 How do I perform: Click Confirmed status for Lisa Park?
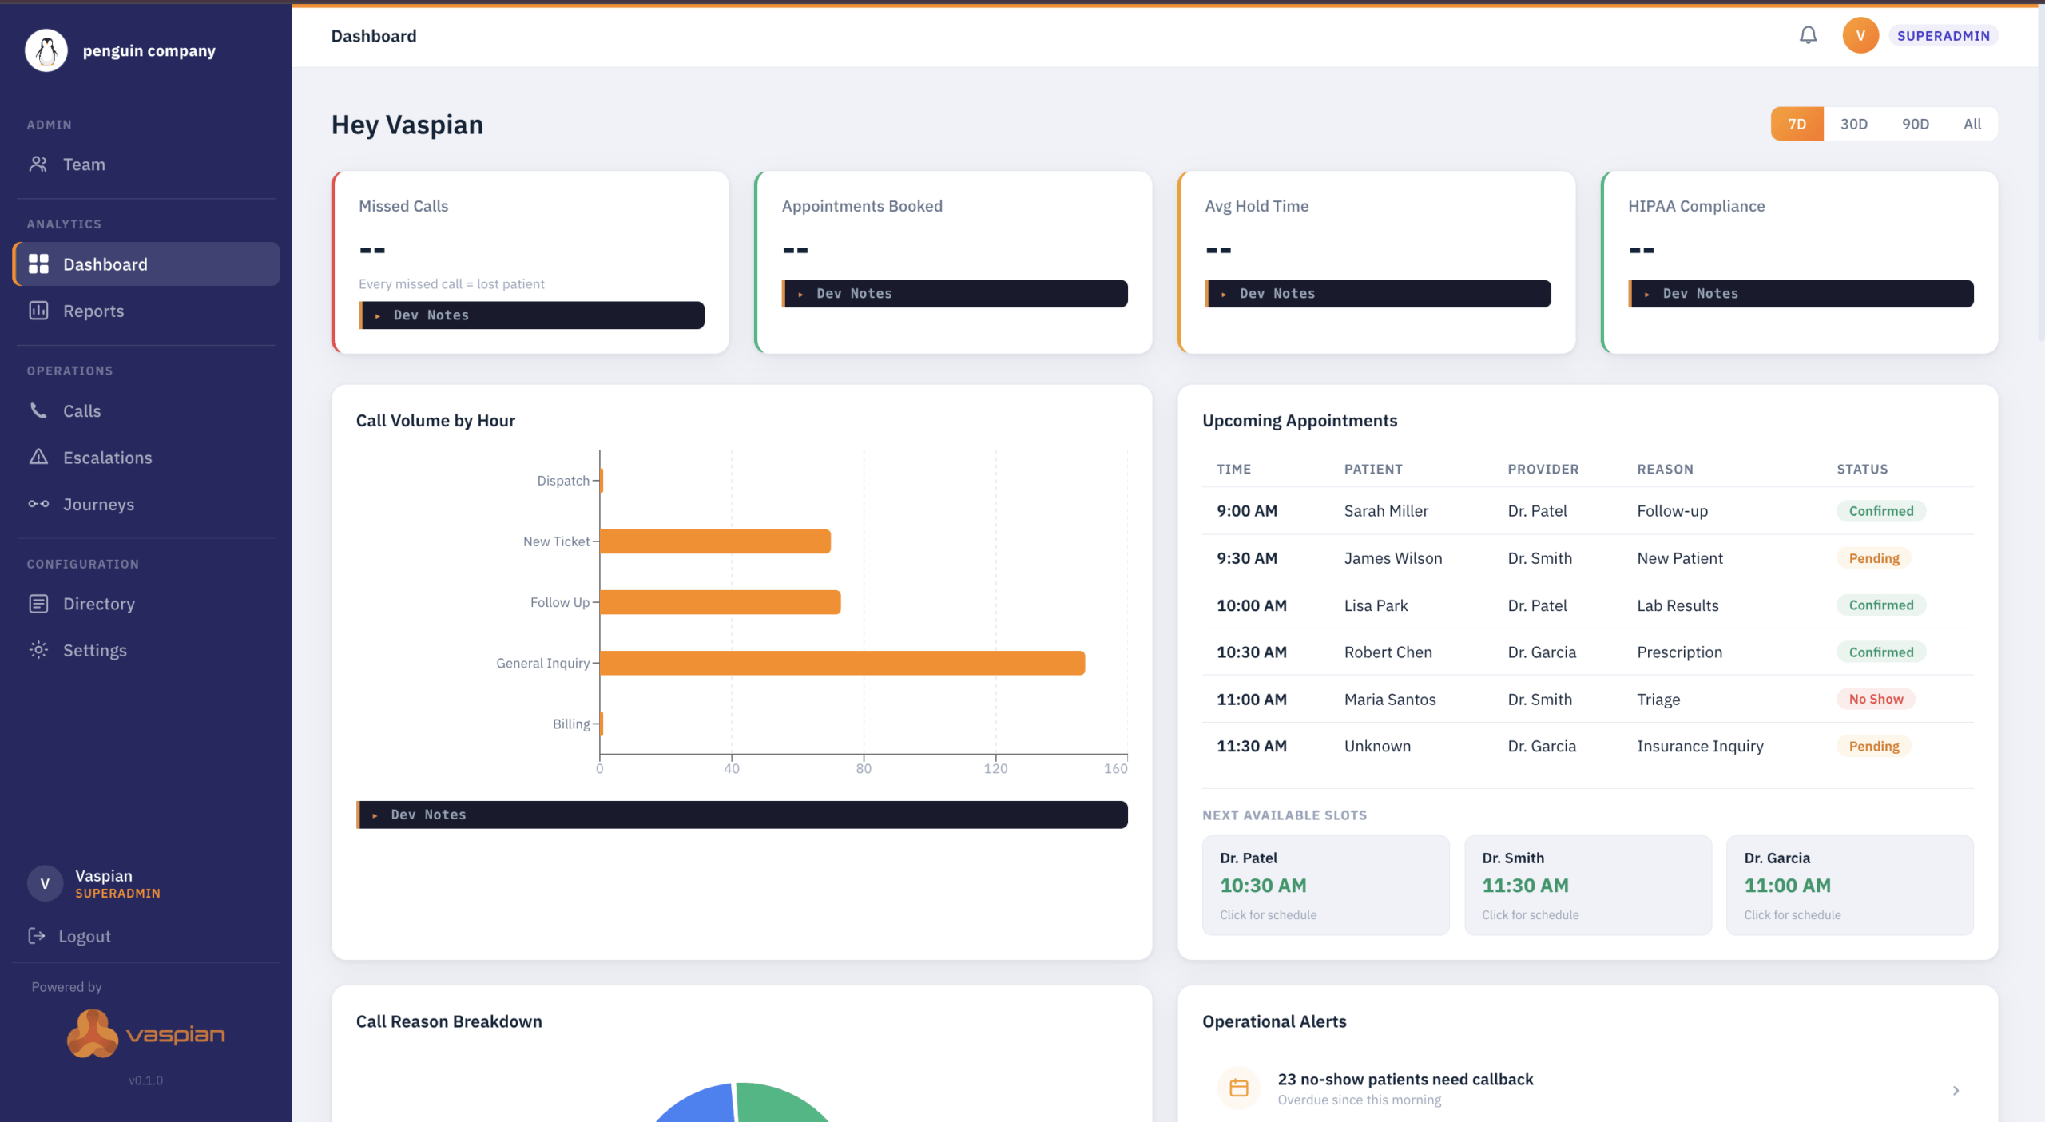point(1880,605)
